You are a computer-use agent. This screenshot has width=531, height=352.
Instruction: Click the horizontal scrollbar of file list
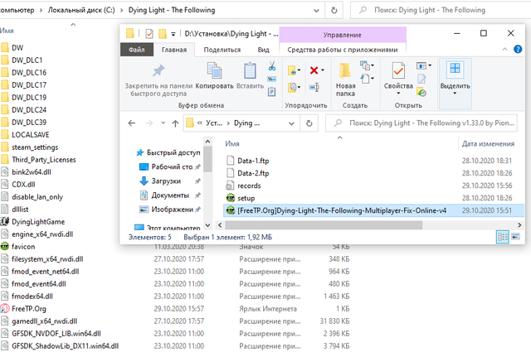[x=324, y=224]
